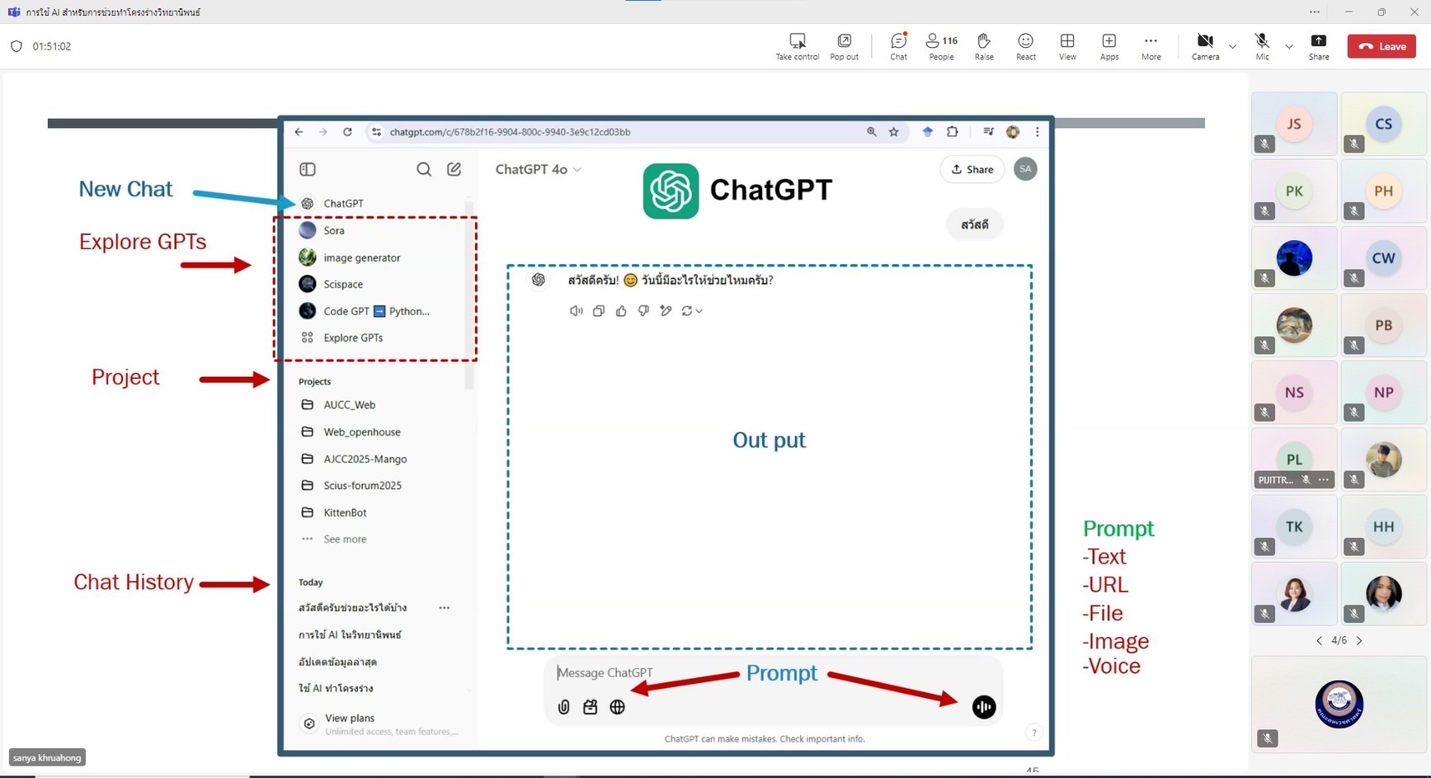1431x778 pixels.
Task: Click Share content button
Action: click(1318, 46)
